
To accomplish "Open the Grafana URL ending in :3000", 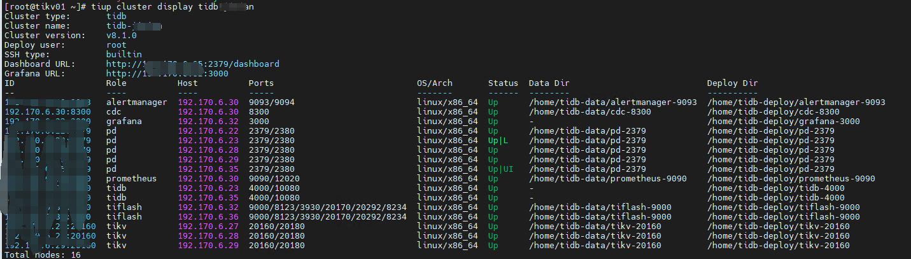I will [167, 74].
